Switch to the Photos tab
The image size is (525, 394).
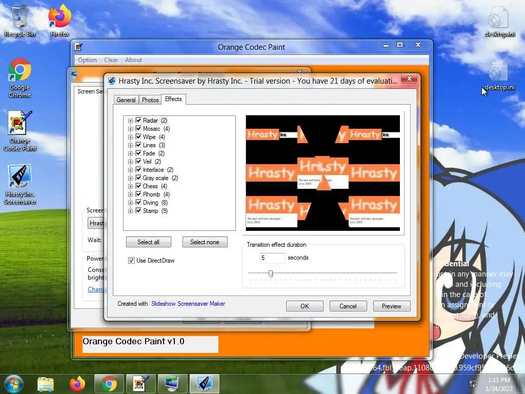tap(150, 100)
